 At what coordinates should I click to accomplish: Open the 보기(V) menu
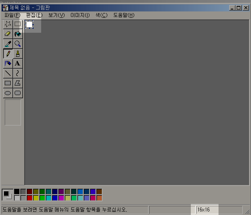coord(57,15)
